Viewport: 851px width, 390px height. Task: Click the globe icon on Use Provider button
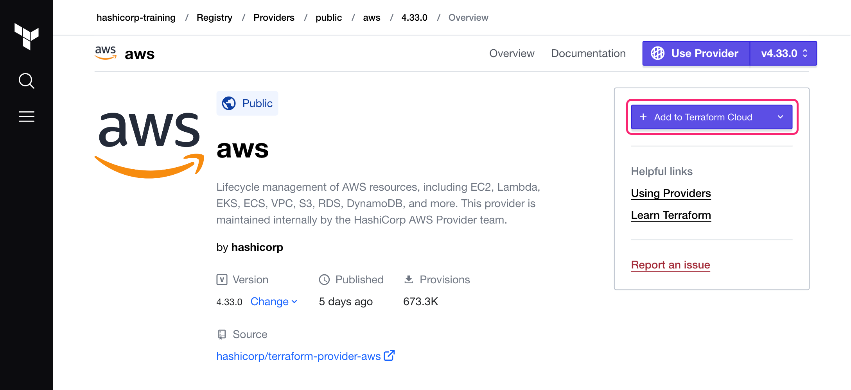pos(658,53)
